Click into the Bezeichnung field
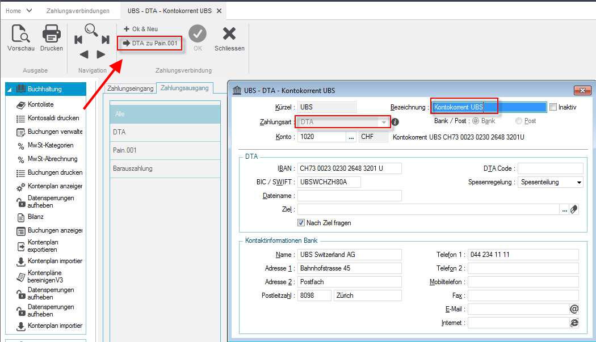596x342 pixels. (489, 107)
